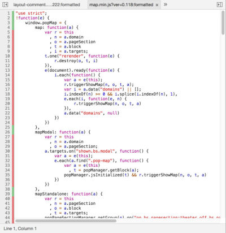Switch to the layout-comment formatted tab
The width and height of the screenshot is (226, 233).
coord(46,5)
